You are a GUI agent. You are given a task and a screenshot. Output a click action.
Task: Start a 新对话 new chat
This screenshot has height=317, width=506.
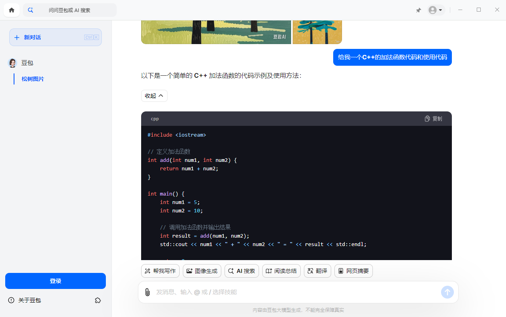(55, 37)
